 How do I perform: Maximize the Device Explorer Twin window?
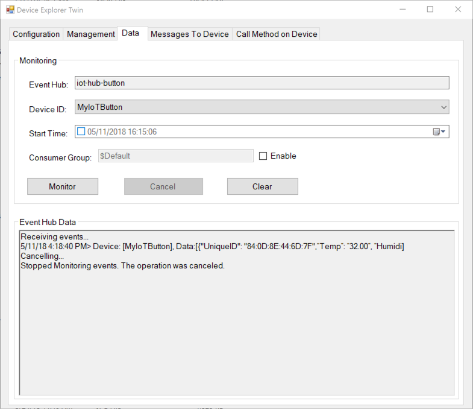(x=430, y=10)
